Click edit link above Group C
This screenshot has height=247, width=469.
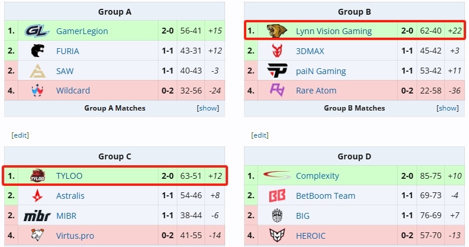(20, 135)
